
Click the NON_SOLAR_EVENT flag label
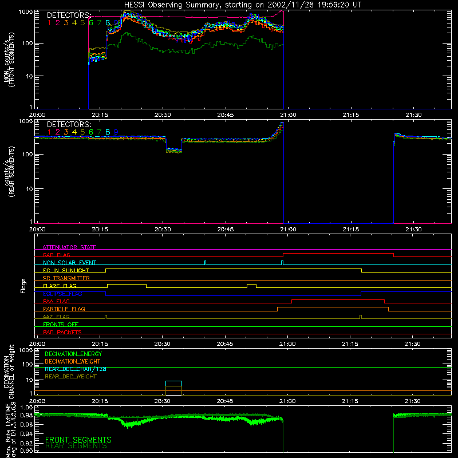coord(69,263)
